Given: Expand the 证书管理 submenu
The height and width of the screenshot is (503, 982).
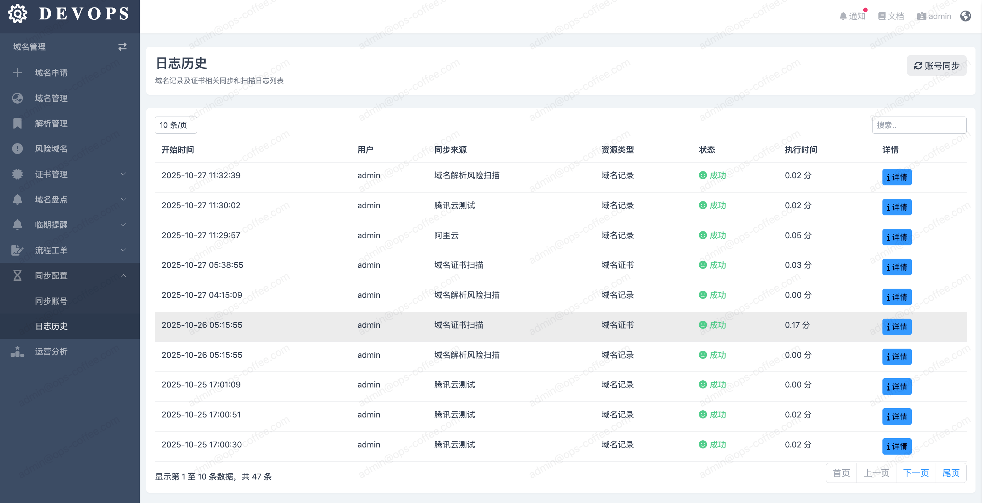Looking at the screenshot, I should pyautogui.click(x=123, y=174).
